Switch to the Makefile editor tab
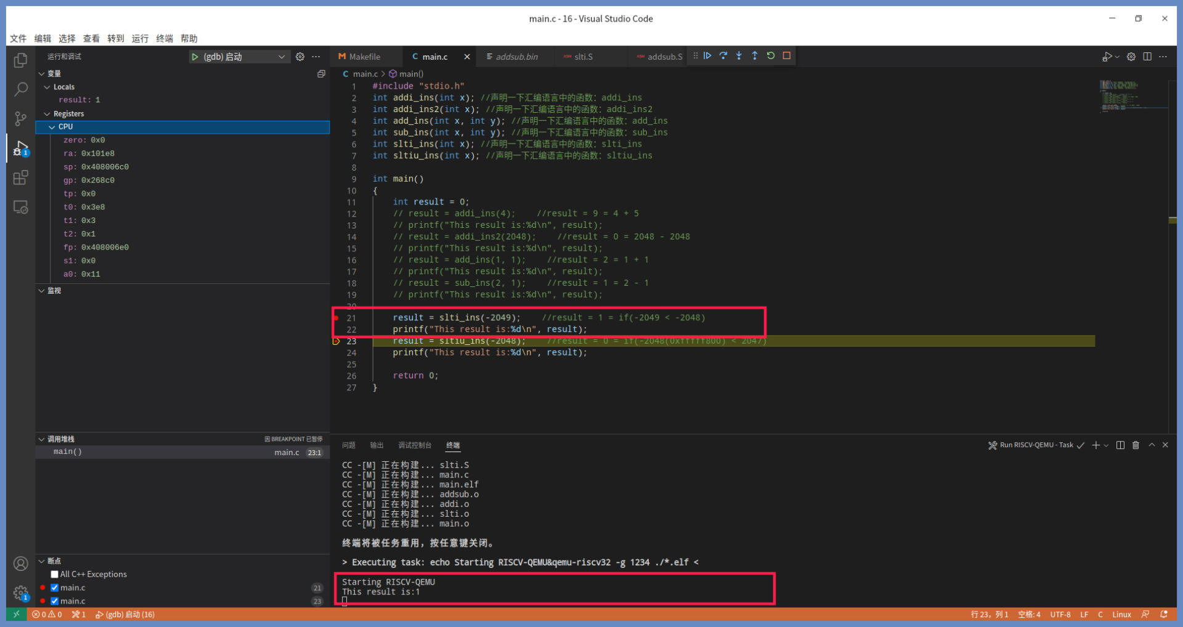This screenshot has width=1183, height=627. pos(364,57)
